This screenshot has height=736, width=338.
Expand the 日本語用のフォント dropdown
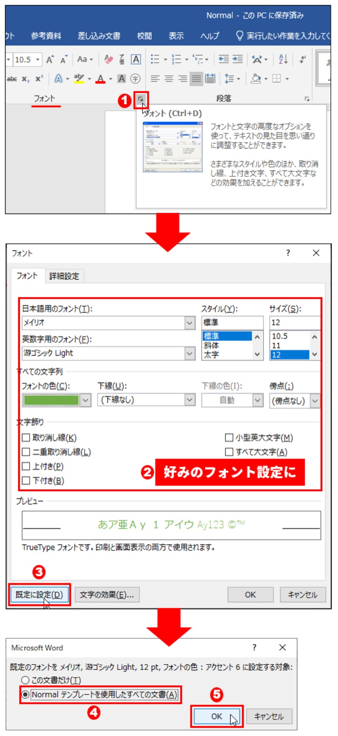coord(190,323)
